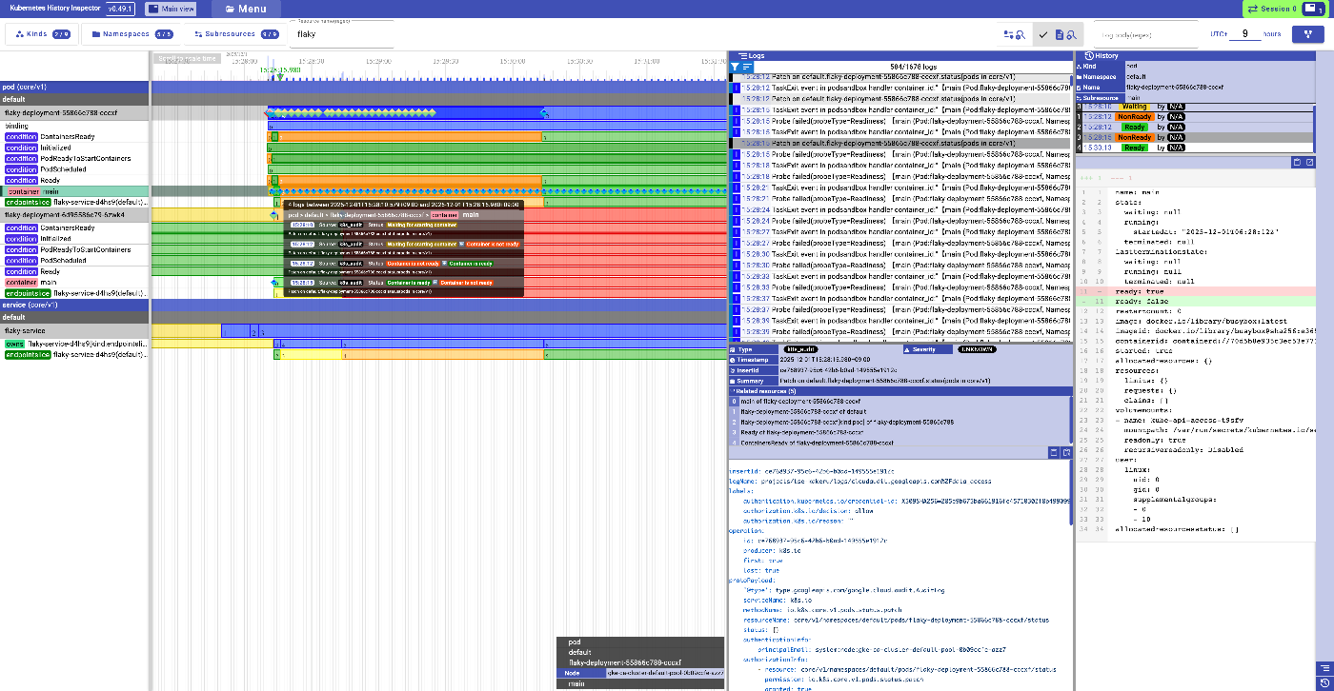
Task: Select timeline row service (core/v1)
Action: 74,306
